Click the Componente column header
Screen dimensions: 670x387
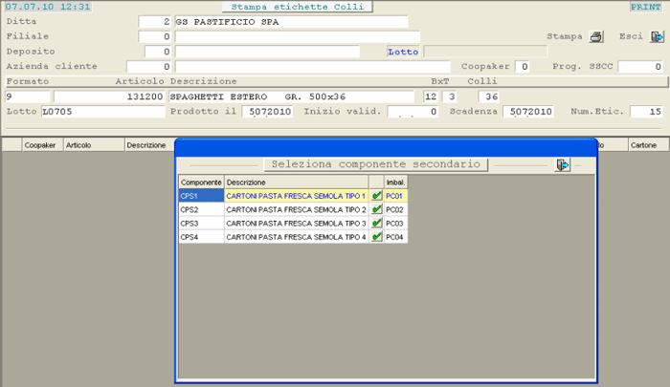point(201,182)
